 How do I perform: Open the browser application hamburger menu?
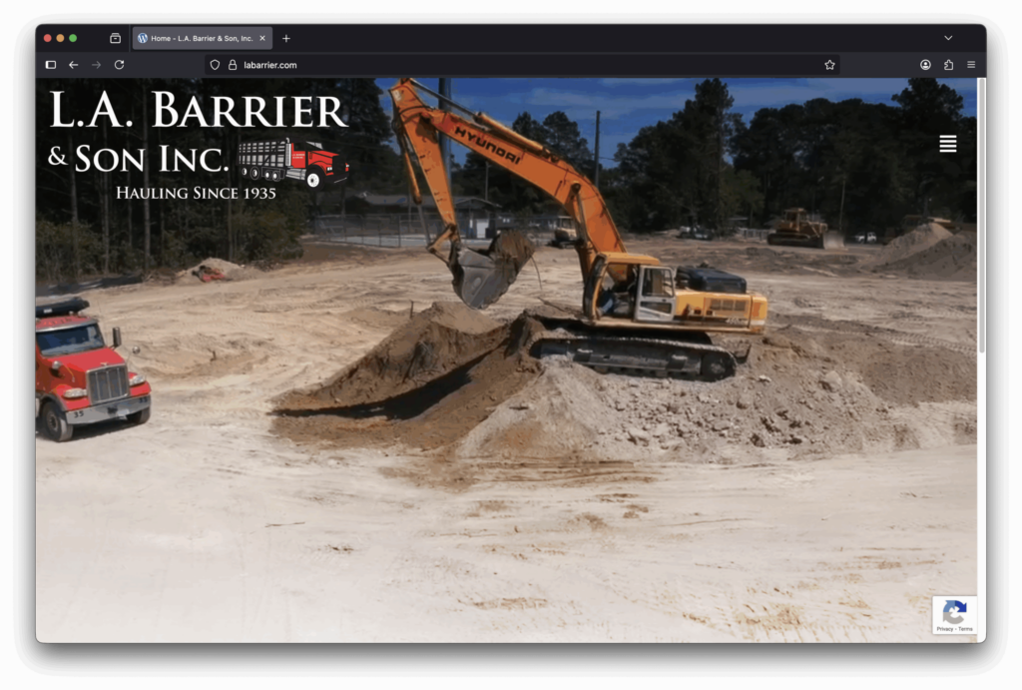(x=971, y=65)
